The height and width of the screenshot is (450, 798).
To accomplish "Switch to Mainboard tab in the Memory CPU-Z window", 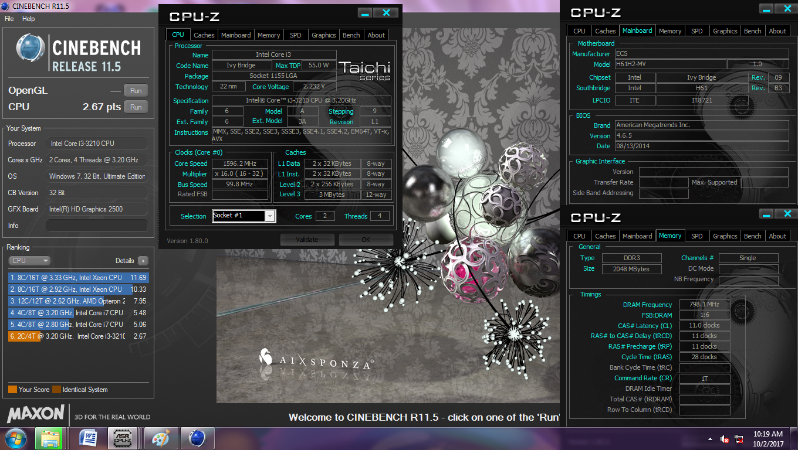I will [637, 236].
